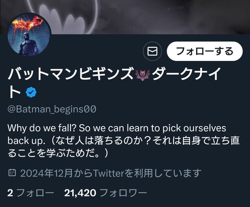Tap the Japanese bio translation line
Image resolution: width=250 pixels, height=207 pixels.
pyautogui.click(x=123, y=147)
